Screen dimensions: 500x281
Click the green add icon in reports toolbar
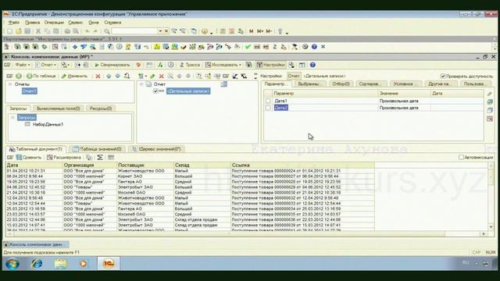tap(19, 76)
